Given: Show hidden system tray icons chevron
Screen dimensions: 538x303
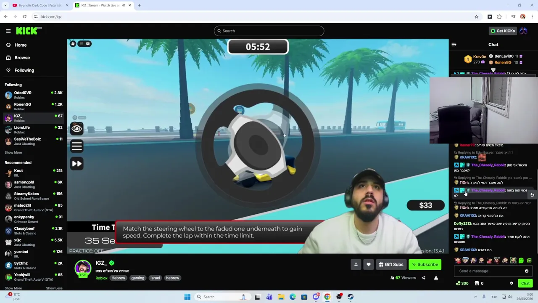Looking at the screenshot, I should pos(475,297).
